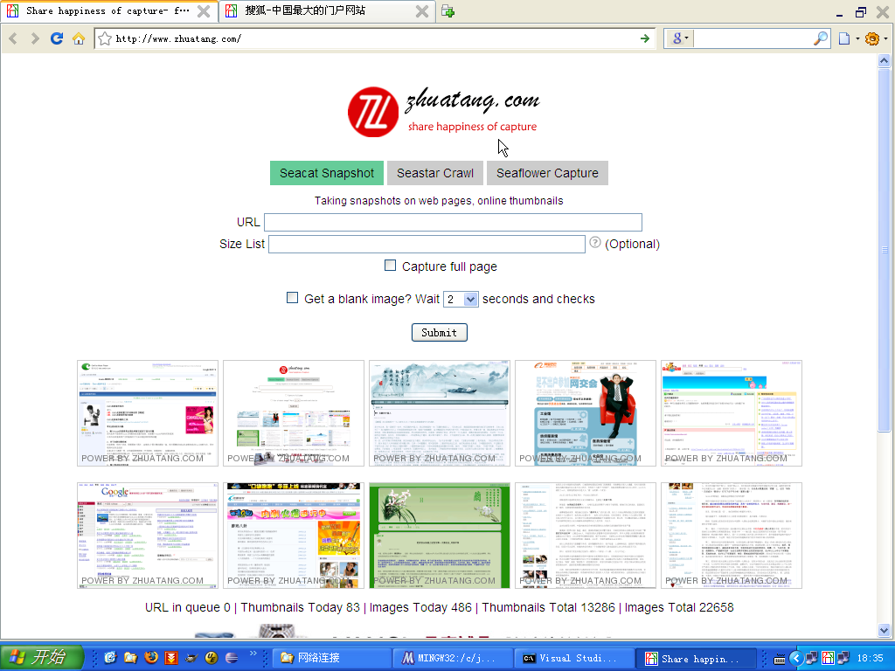The image size is (895, 671).
Task: Bookmark the page with the star icon
Action: (105, 38)
